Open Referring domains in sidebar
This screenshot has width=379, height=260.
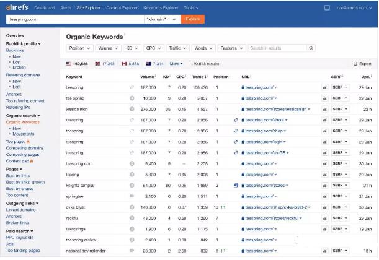pos(23,75)
